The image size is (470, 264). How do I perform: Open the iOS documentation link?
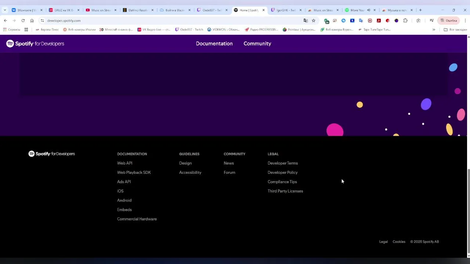pos(120,191)
